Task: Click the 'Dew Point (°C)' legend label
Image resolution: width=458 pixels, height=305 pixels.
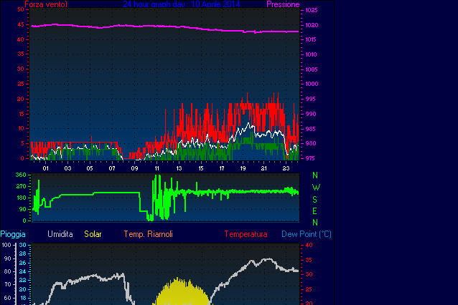Action: click(x=307, y=234)
